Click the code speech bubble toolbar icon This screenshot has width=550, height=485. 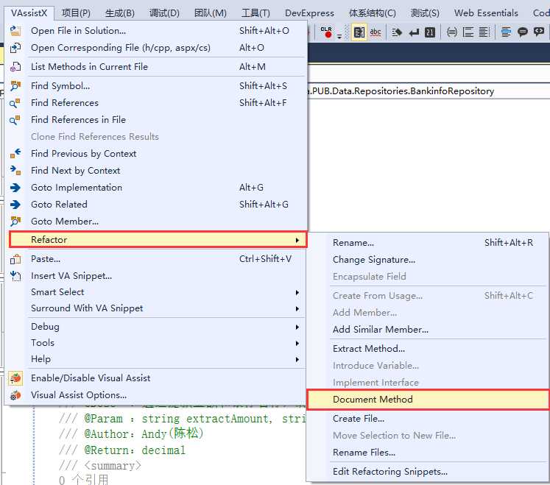539,32
